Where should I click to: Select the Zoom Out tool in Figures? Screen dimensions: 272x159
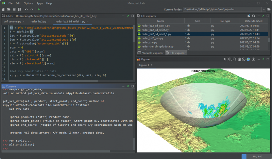tap(235, 59)
